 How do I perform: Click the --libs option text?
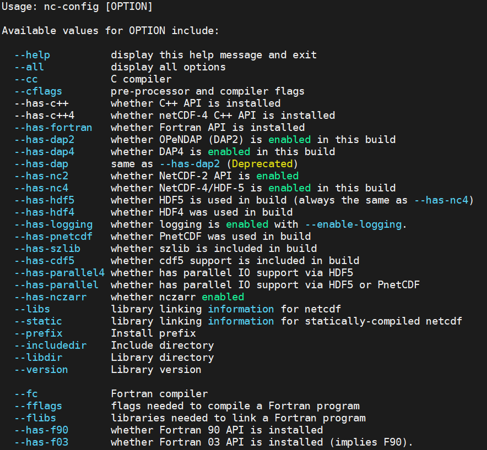coord(33,309)
